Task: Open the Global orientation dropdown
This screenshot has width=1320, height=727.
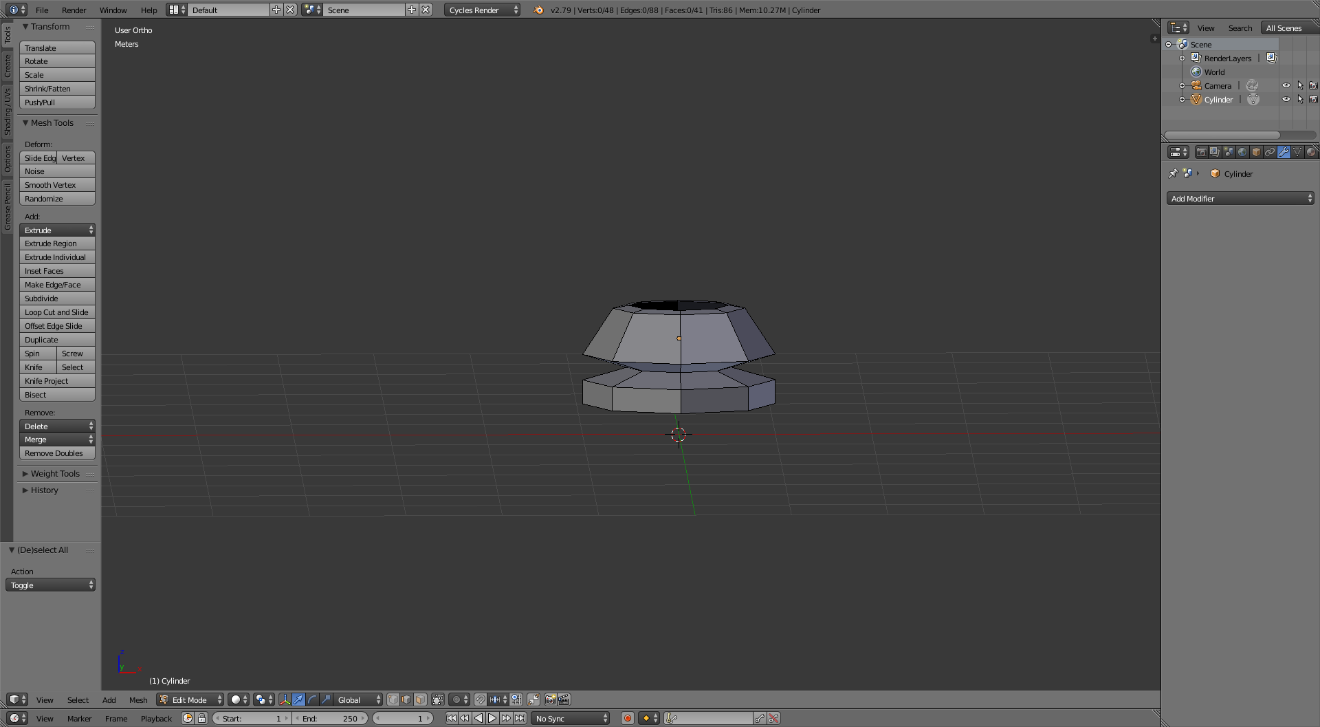Action: [357, 699]
